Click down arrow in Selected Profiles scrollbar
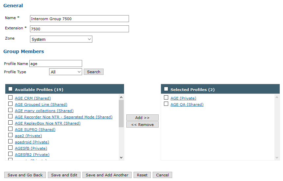This screenshot has height=181, width=283. click(277, 158)
